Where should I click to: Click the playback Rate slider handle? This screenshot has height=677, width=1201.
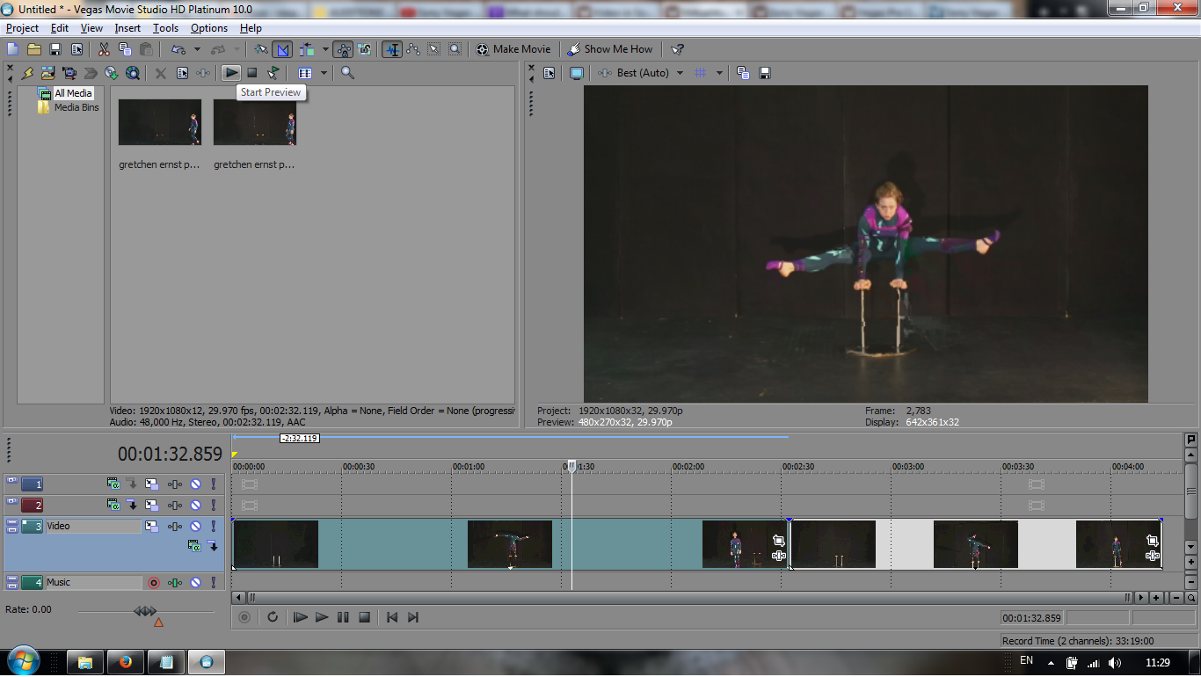[x=145, y=611]
